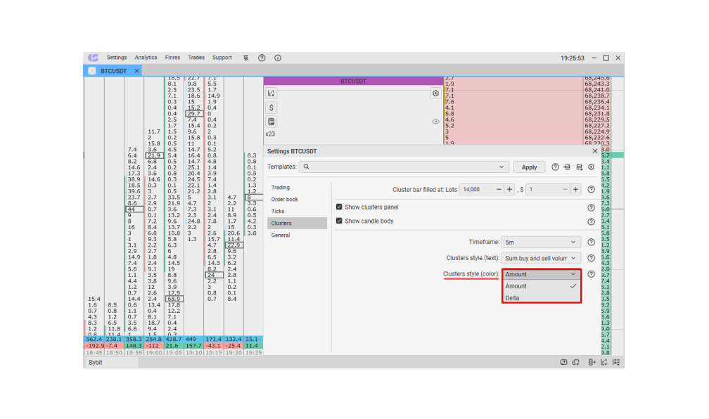The image size is (709, 419).
Task: Click the add order book list icon in the status bar
Action: 616,362
